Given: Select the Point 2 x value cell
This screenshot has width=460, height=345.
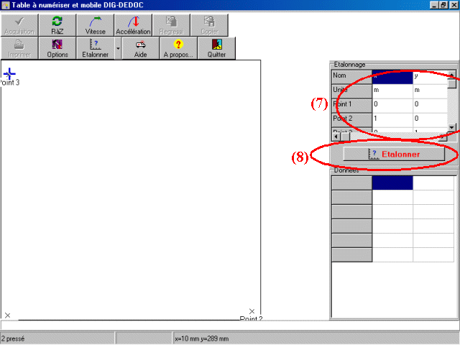Looking at the screenshot, I should click(392, 118).
